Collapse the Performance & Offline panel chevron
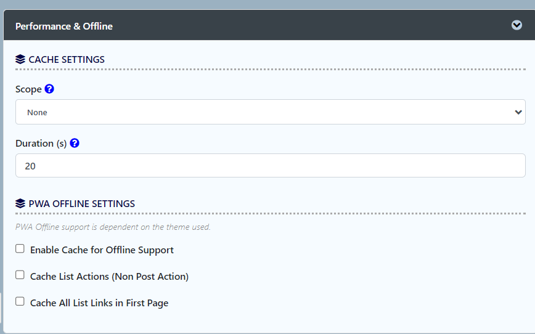Screen dimensions: 535x334 click(517, 25)
